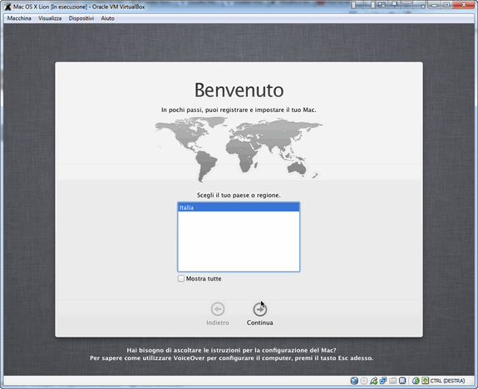Click the world map image
The height and width of the screenshot is (389, 478).
239,149
